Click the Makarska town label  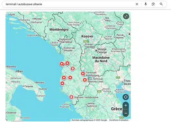[x=25, y=20]
